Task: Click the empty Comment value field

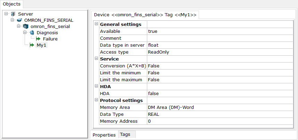Action: (220, 38)
